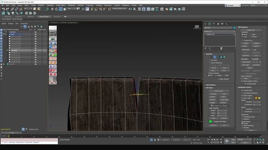Enable the Preserve UVs checkbox
This screenshot has width=268, height=150.
point(243,40)
